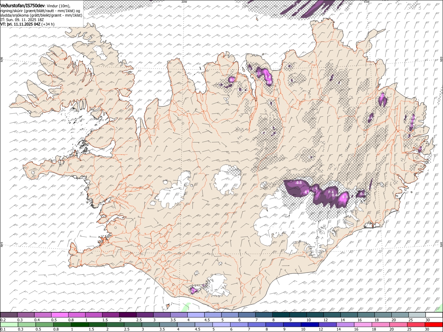Viewport: 443px width, 332px height.
Task: Pick lower legend's 20 rose pink swatch
Action: coord(398,324)
